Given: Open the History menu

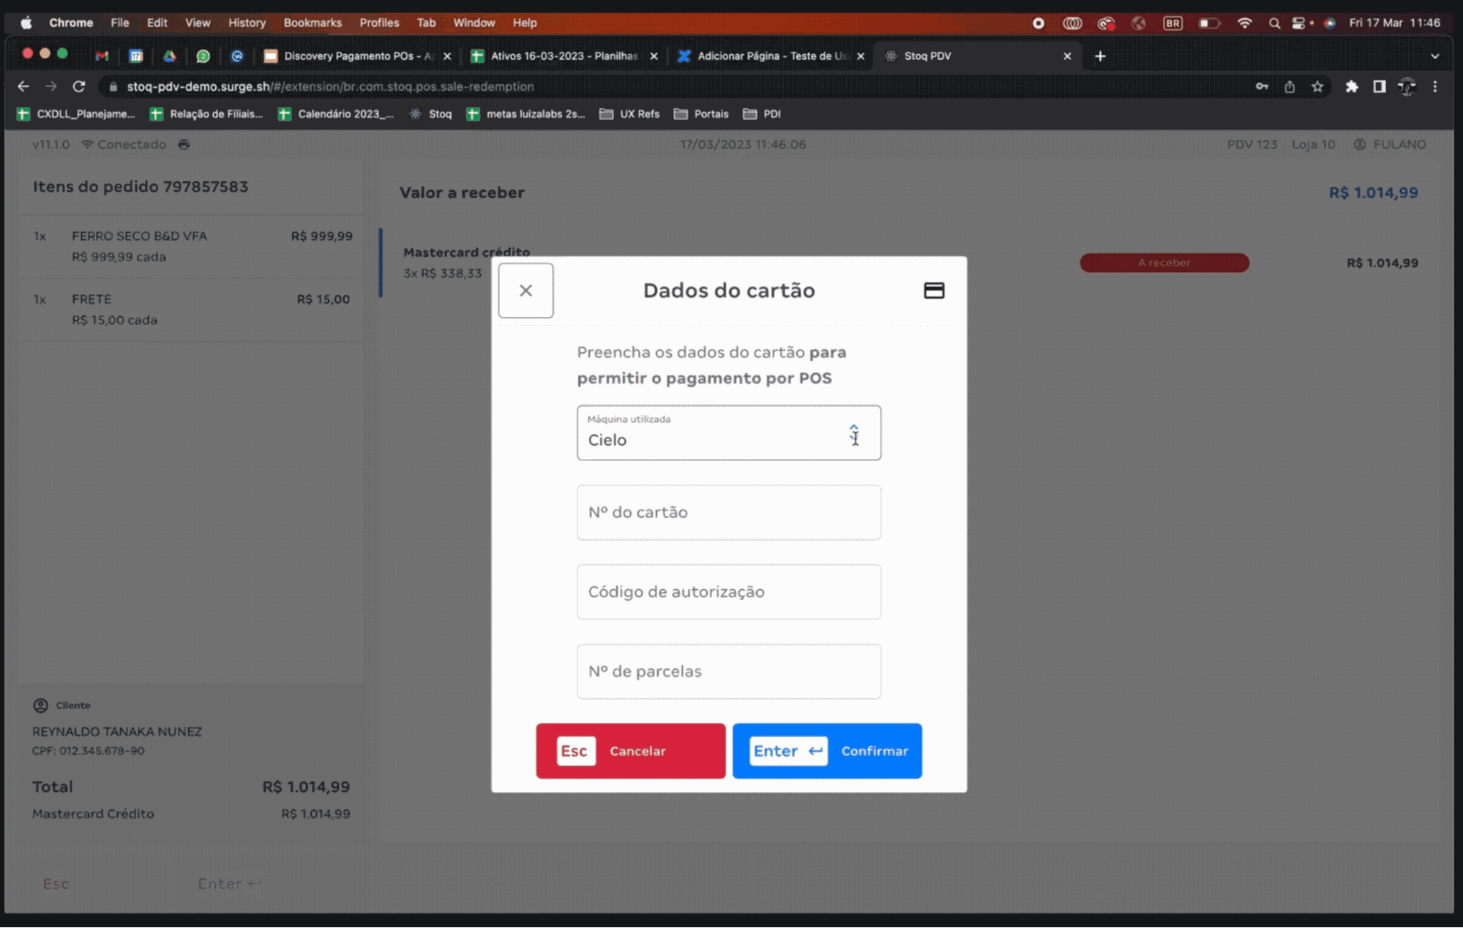Looking at the screenshot, I should [247, 23].
